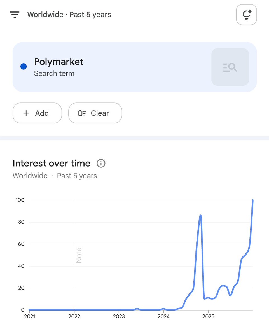Click the 2024 peak on the trend line

(200, 215)
